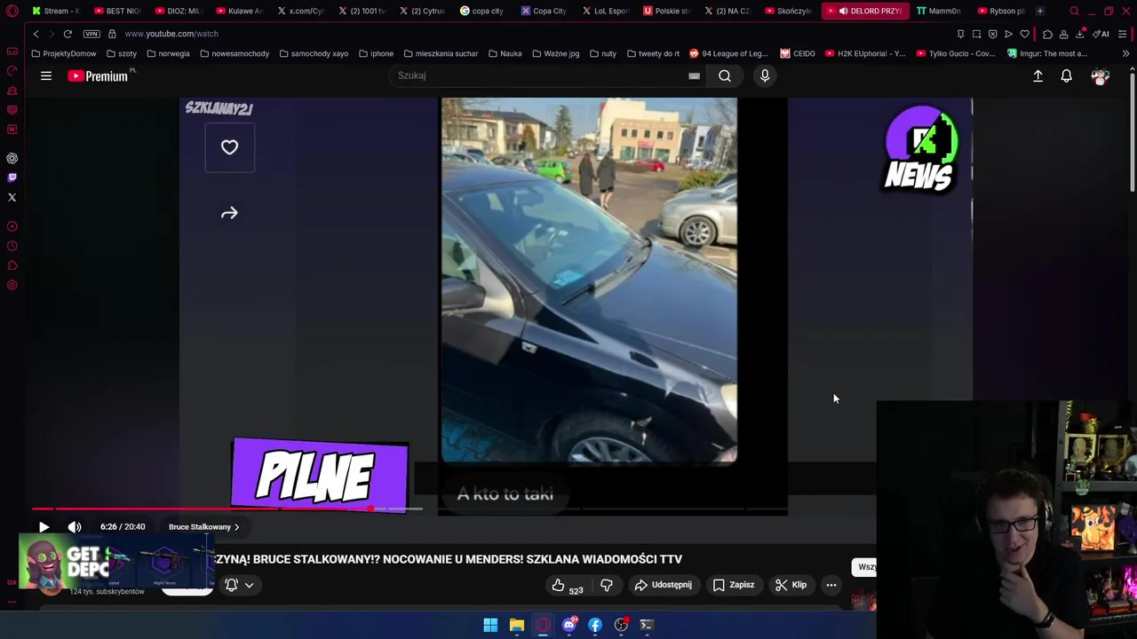Add page to favorites heart in address bar
Screen dimensions: 1137x639
1024,34
